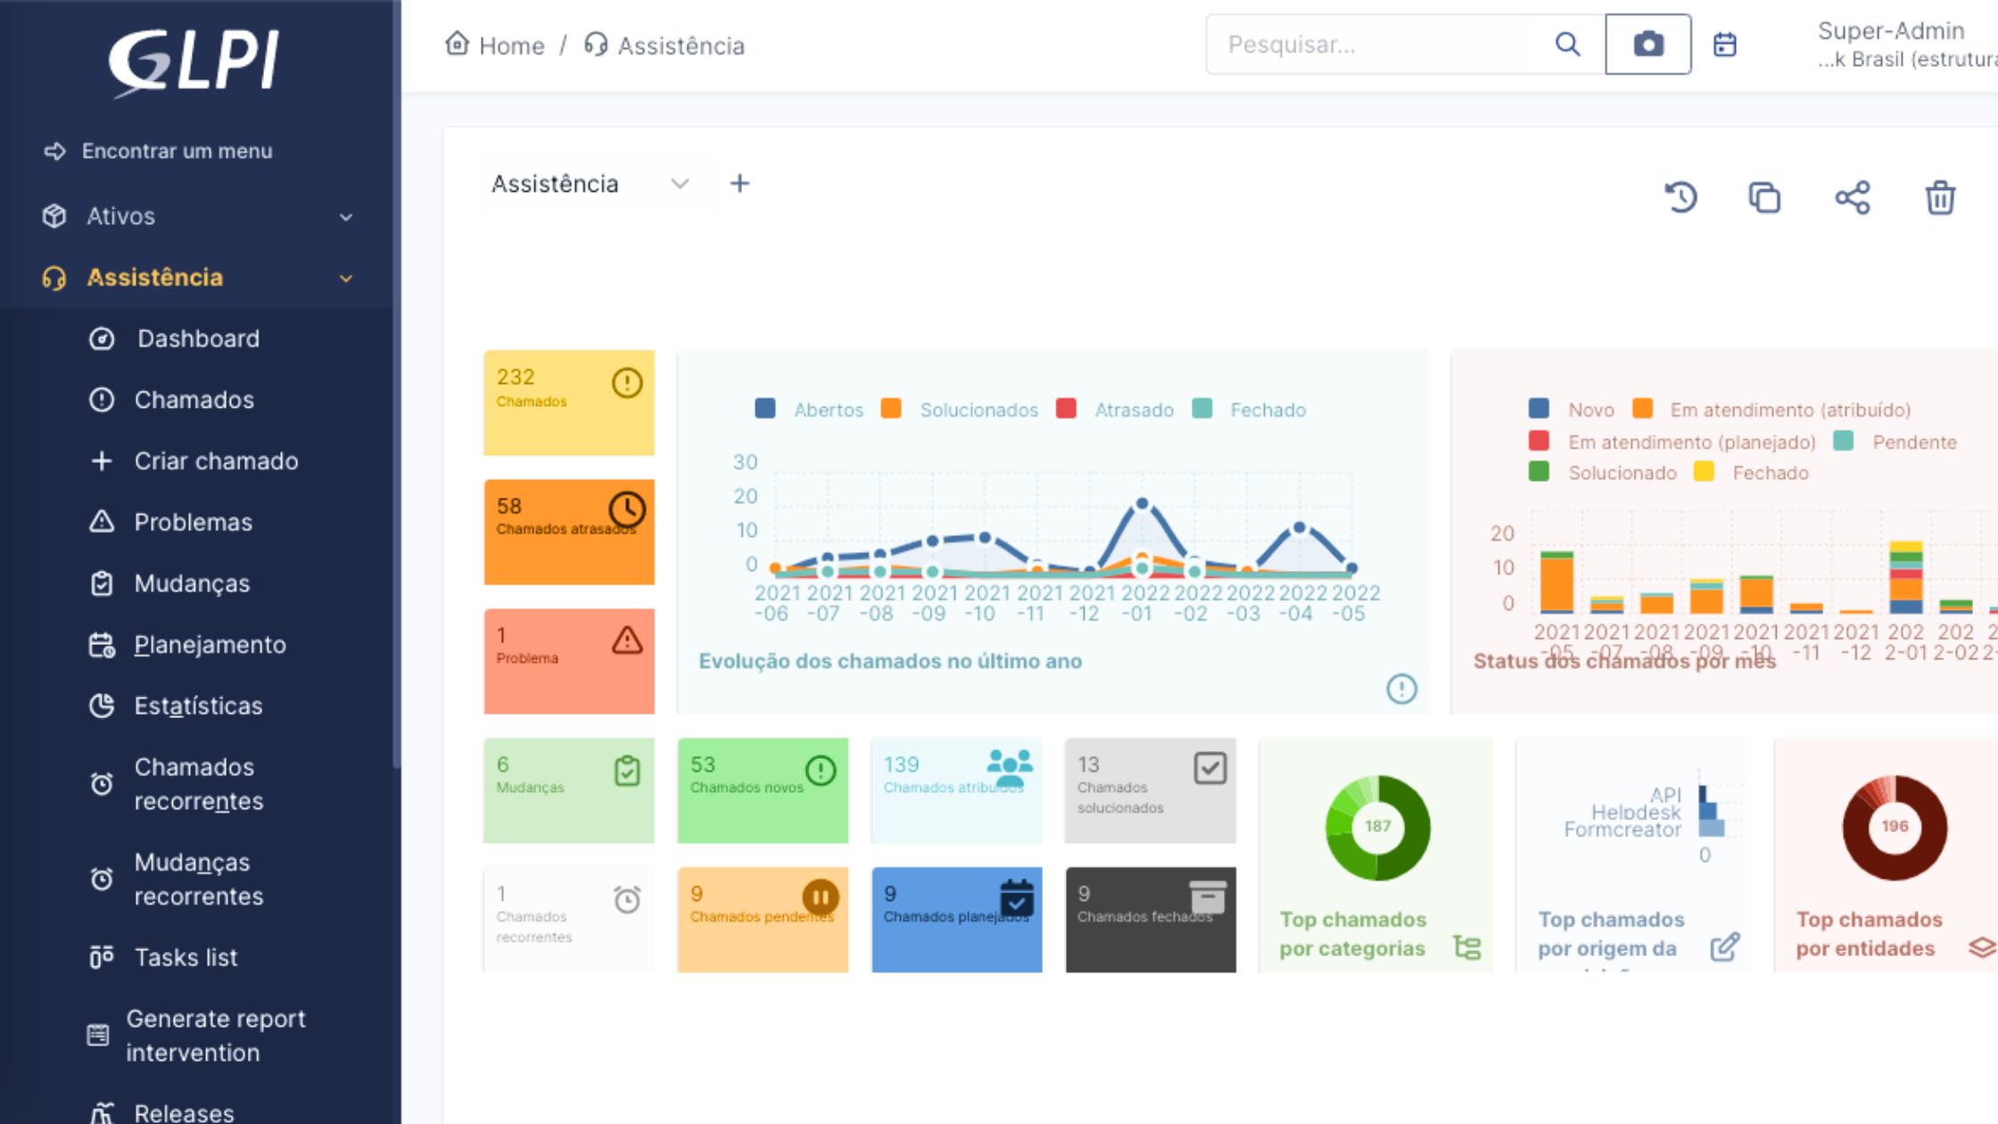
Task: Delete dashboard using trash icon
Action: click(x=1940, y=197)
